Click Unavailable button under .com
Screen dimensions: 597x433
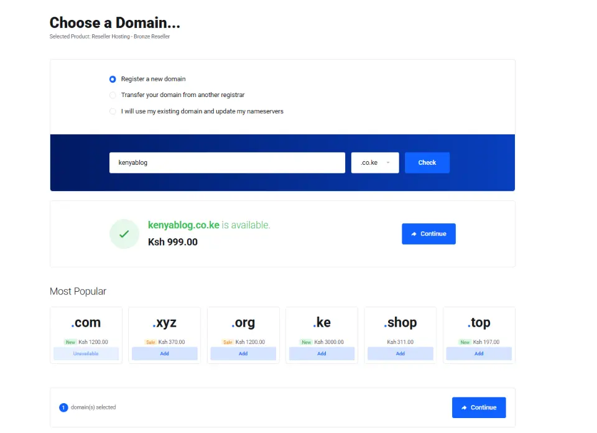(86, 354)
